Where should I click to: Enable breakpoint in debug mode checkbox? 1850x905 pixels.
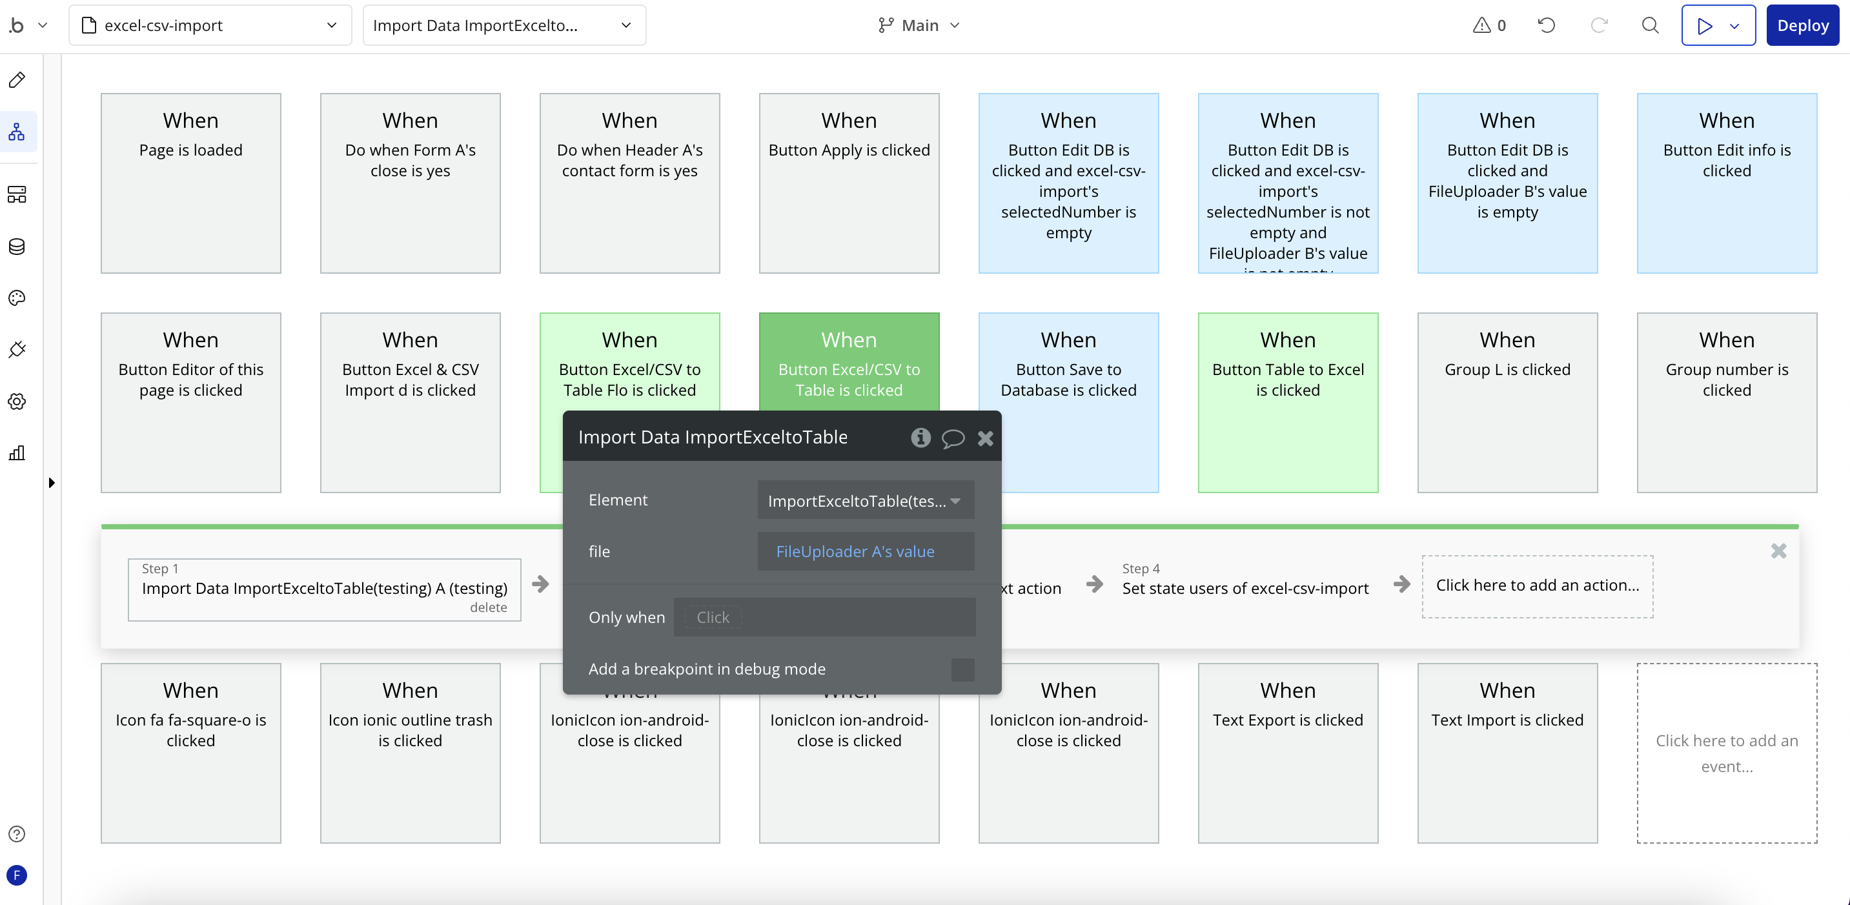pos(962,669)
